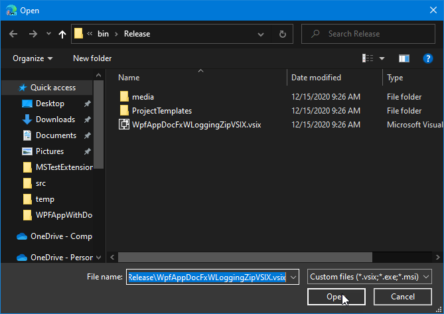The height and width of the screenshot is (314, 444).
Task: Go up one folder level
Action: pos(62,35)
